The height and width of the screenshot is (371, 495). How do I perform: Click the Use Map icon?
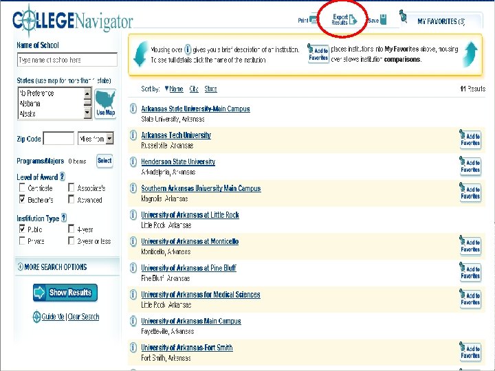point(105,104)
